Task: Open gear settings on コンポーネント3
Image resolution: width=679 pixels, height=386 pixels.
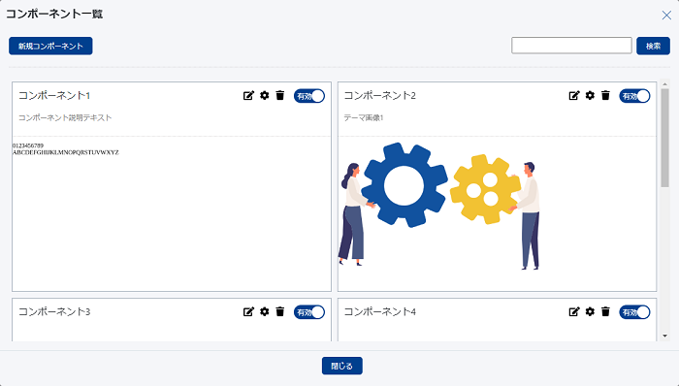Action: tap(265, 311)
